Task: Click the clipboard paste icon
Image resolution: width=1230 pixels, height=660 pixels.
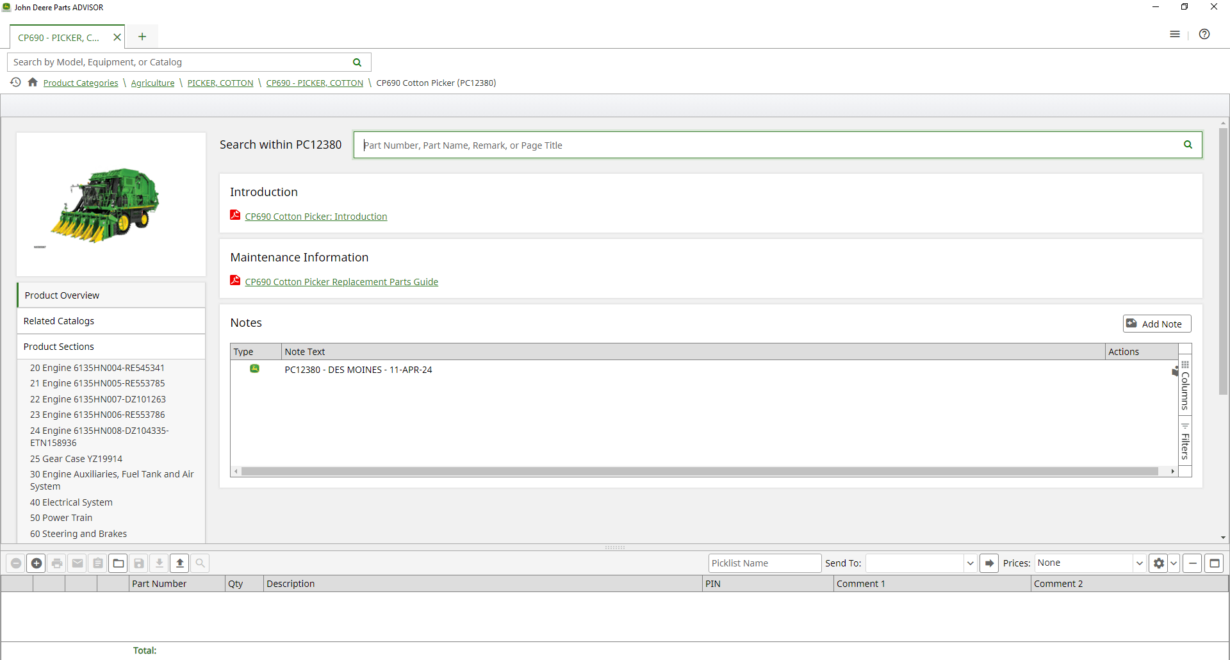Action: point(98,563)
